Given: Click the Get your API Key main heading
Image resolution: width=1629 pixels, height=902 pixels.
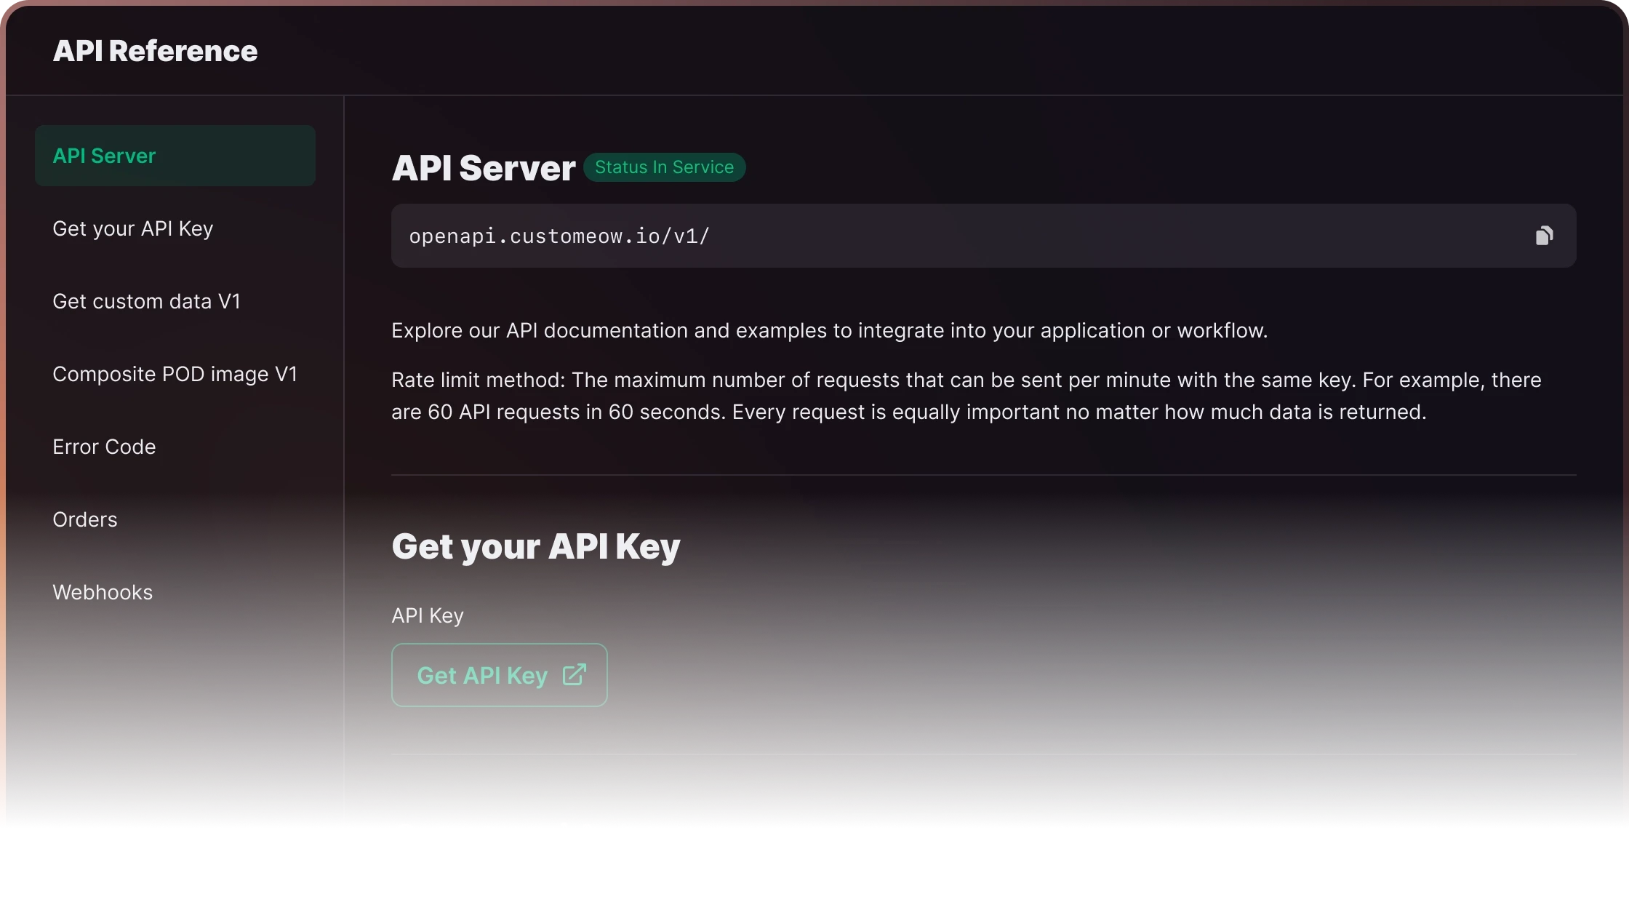Looking at the screenshot, I should tap(535, 546).
